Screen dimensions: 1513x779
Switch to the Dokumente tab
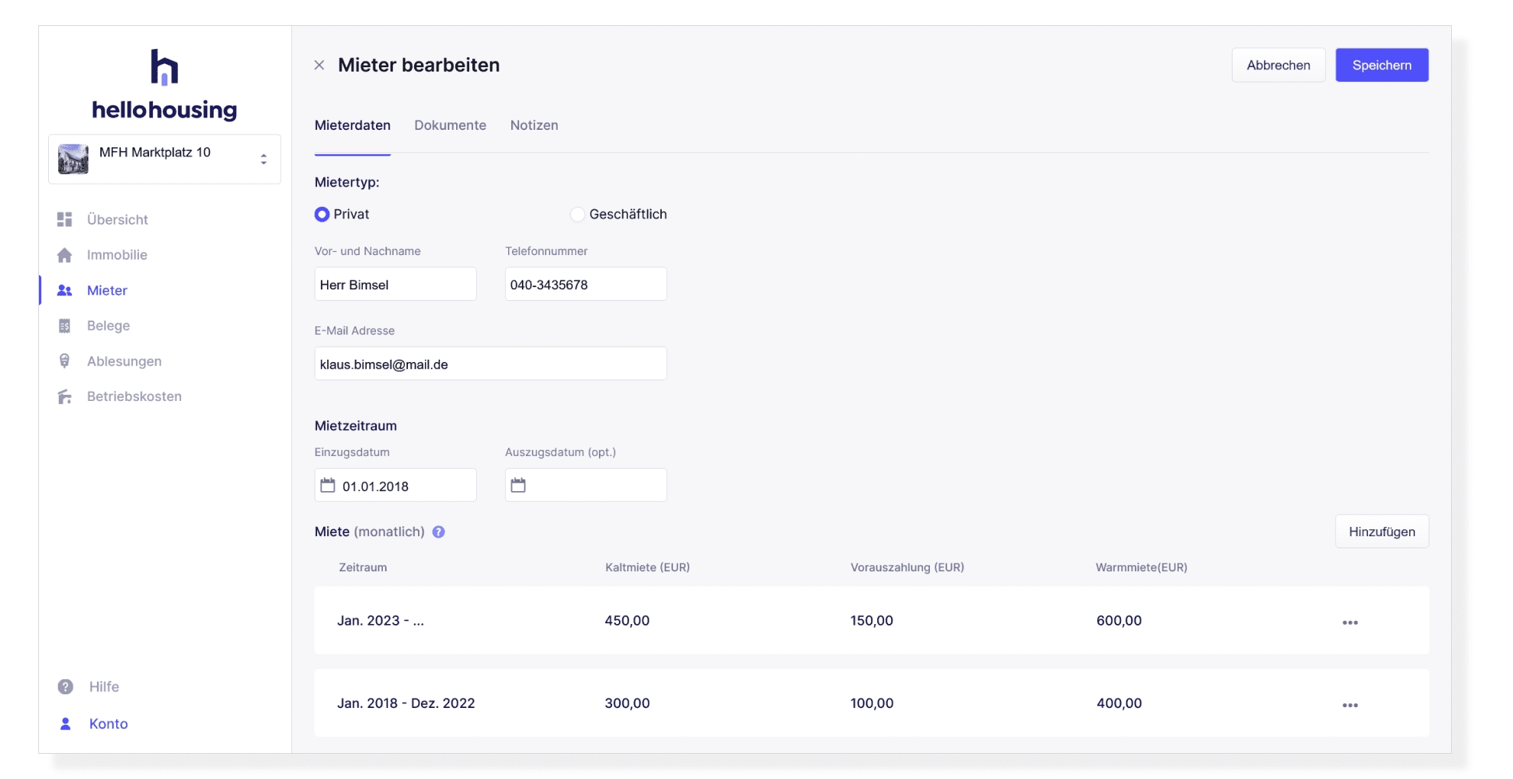[450, 125]
